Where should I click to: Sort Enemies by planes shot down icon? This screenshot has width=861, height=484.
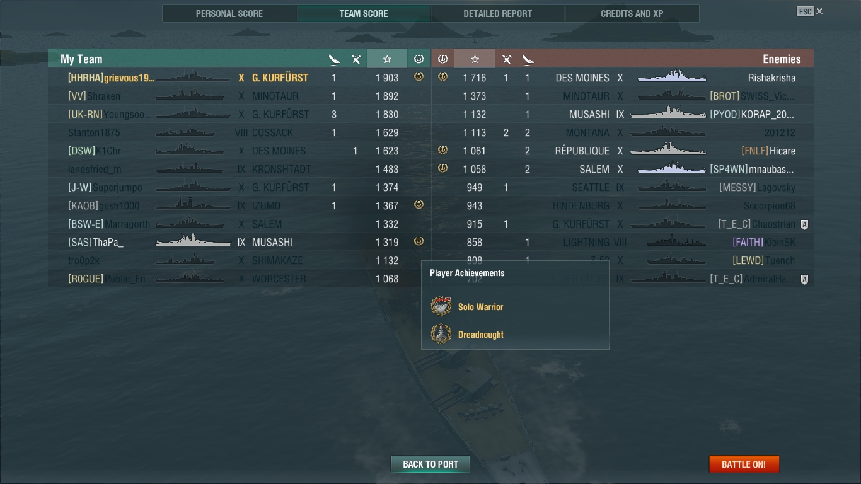506,59
